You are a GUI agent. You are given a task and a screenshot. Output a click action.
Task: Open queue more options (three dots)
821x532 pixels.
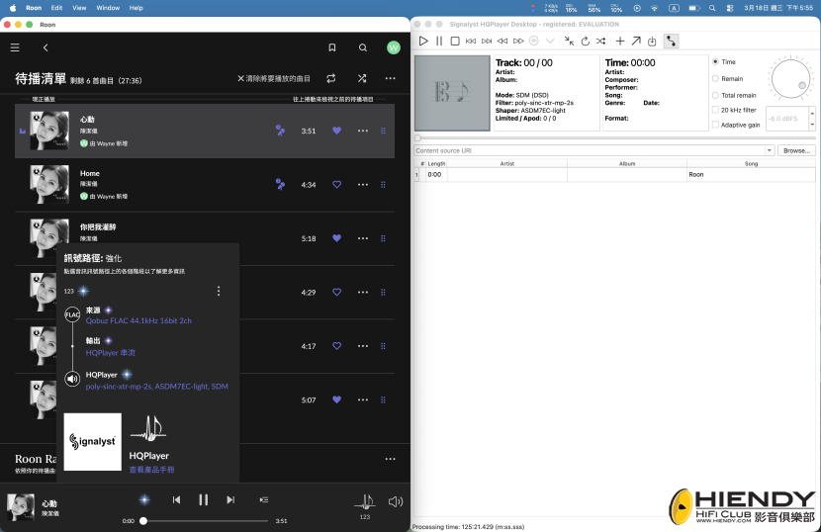[390, 78]
